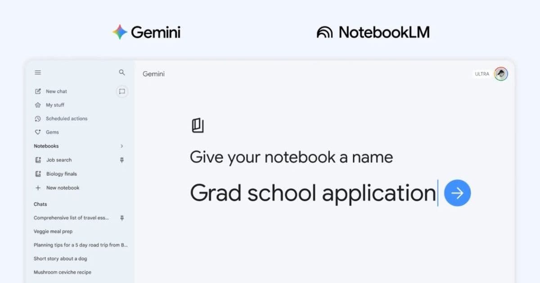
Task: Open the Mushroom ceviche recipe chat
Action: [x=63, y=272]
